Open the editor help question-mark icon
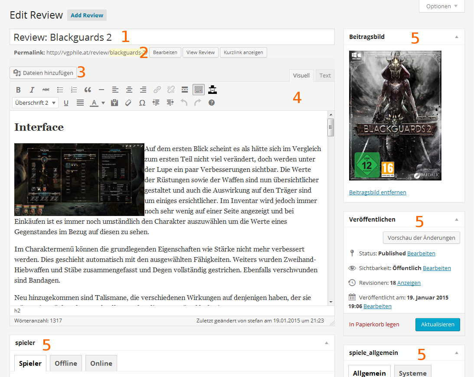The height and width of the screenshot is (377, 474). pos(212,103)
